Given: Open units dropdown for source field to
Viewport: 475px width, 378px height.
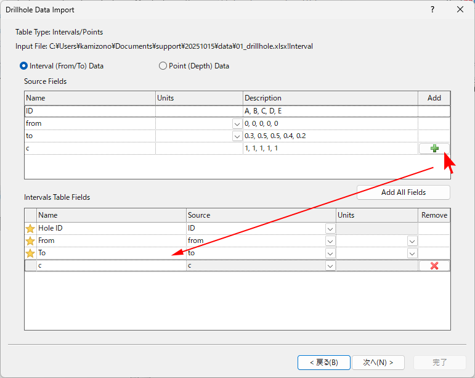Looking at the screenshot, I should click(237, 136).
